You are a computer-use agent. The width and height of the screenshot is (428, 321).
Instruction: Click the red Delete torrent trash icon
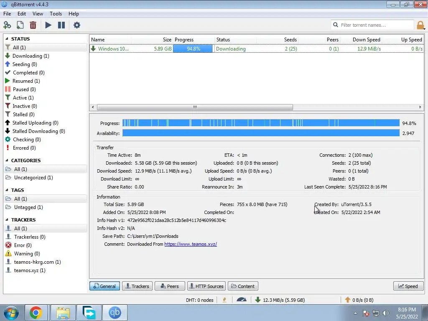click(x=33, y=25)
